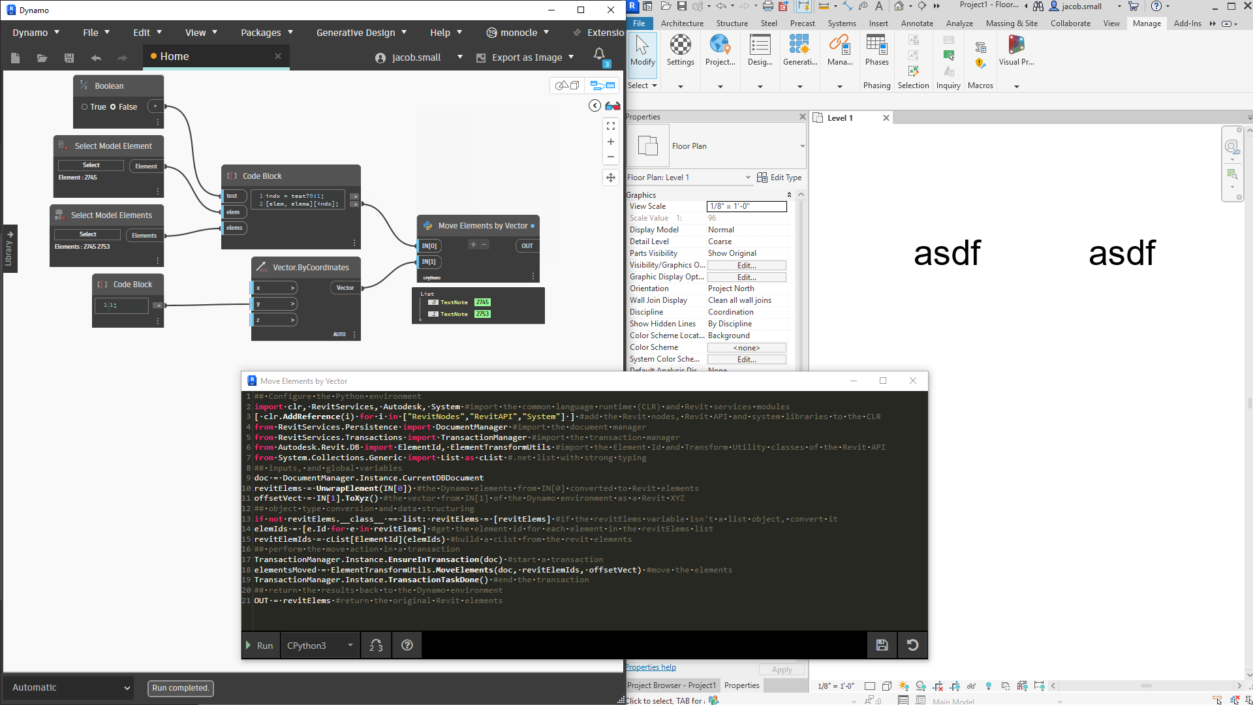Click the View Scale input field
1253x705 pixels.
747,206
